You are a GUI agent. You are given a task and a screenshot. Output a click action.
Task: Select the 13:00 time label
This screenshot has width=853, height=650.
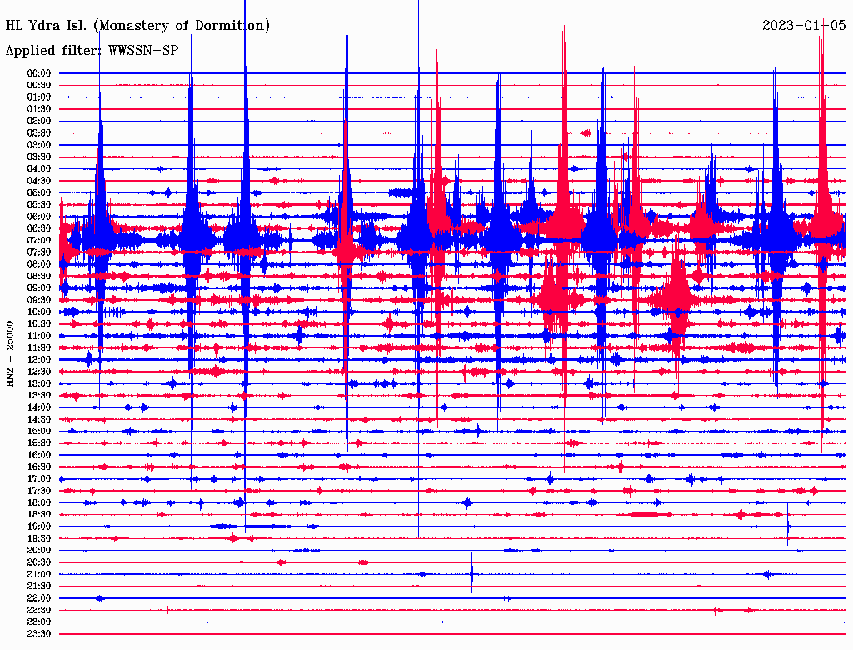[x=39, y=384]
